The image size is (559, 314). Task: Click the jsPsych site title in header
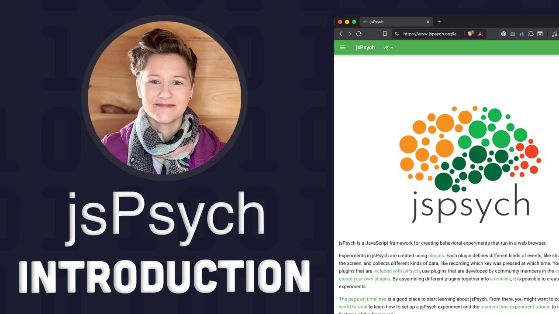[365, 48]
